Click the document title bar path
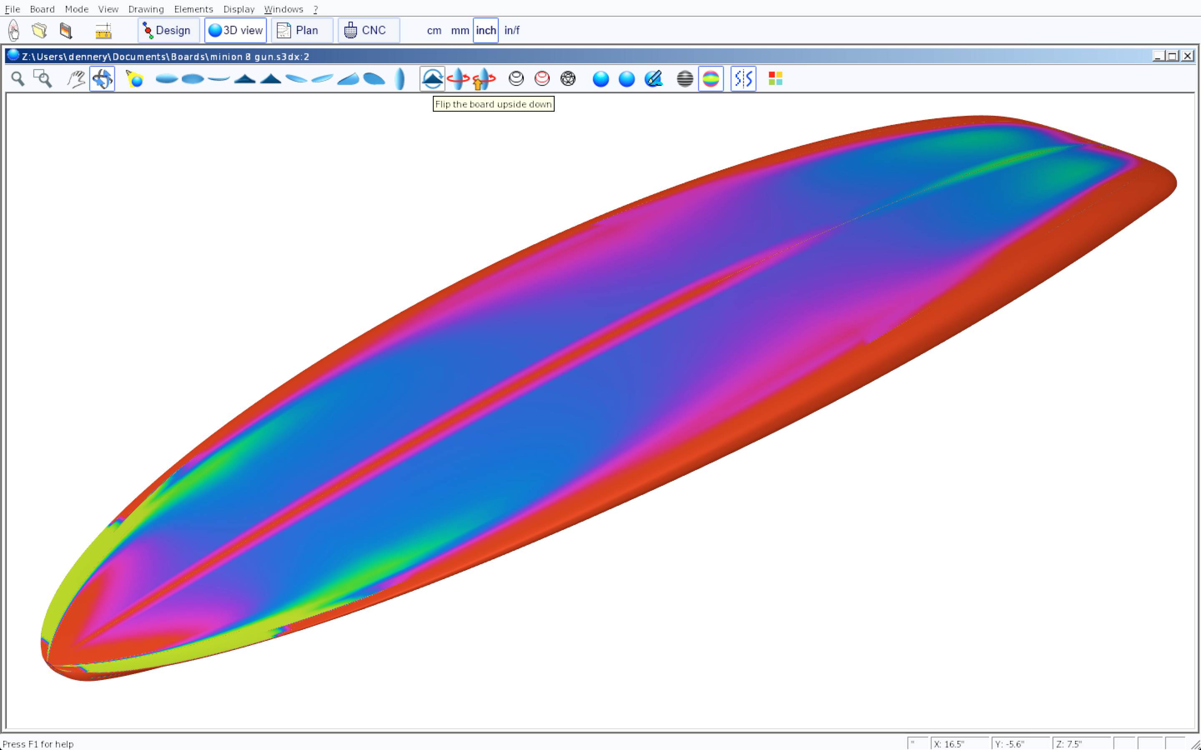 click(x=166, y=57)
